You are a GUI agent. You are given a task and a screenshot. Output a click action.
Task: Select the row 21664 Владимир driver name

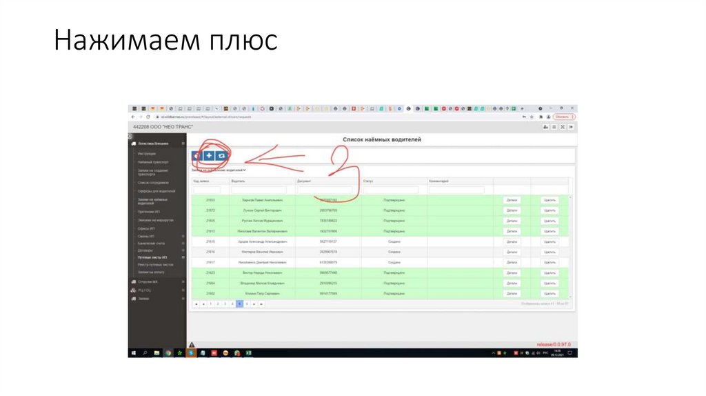tap(262, 283)
